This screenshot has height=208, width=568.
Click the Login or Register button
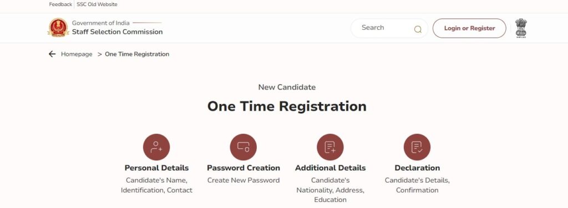pos(469,28)
